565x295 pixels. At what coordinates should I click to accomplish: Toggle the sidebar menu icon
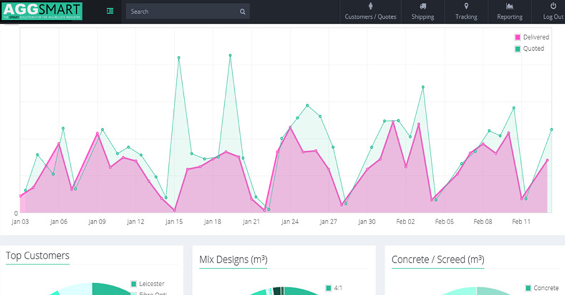point(110,11)
